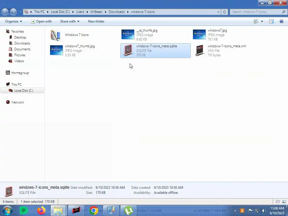Open the view options dropdown arrow
Screen dimensions: 288x216
262,21
